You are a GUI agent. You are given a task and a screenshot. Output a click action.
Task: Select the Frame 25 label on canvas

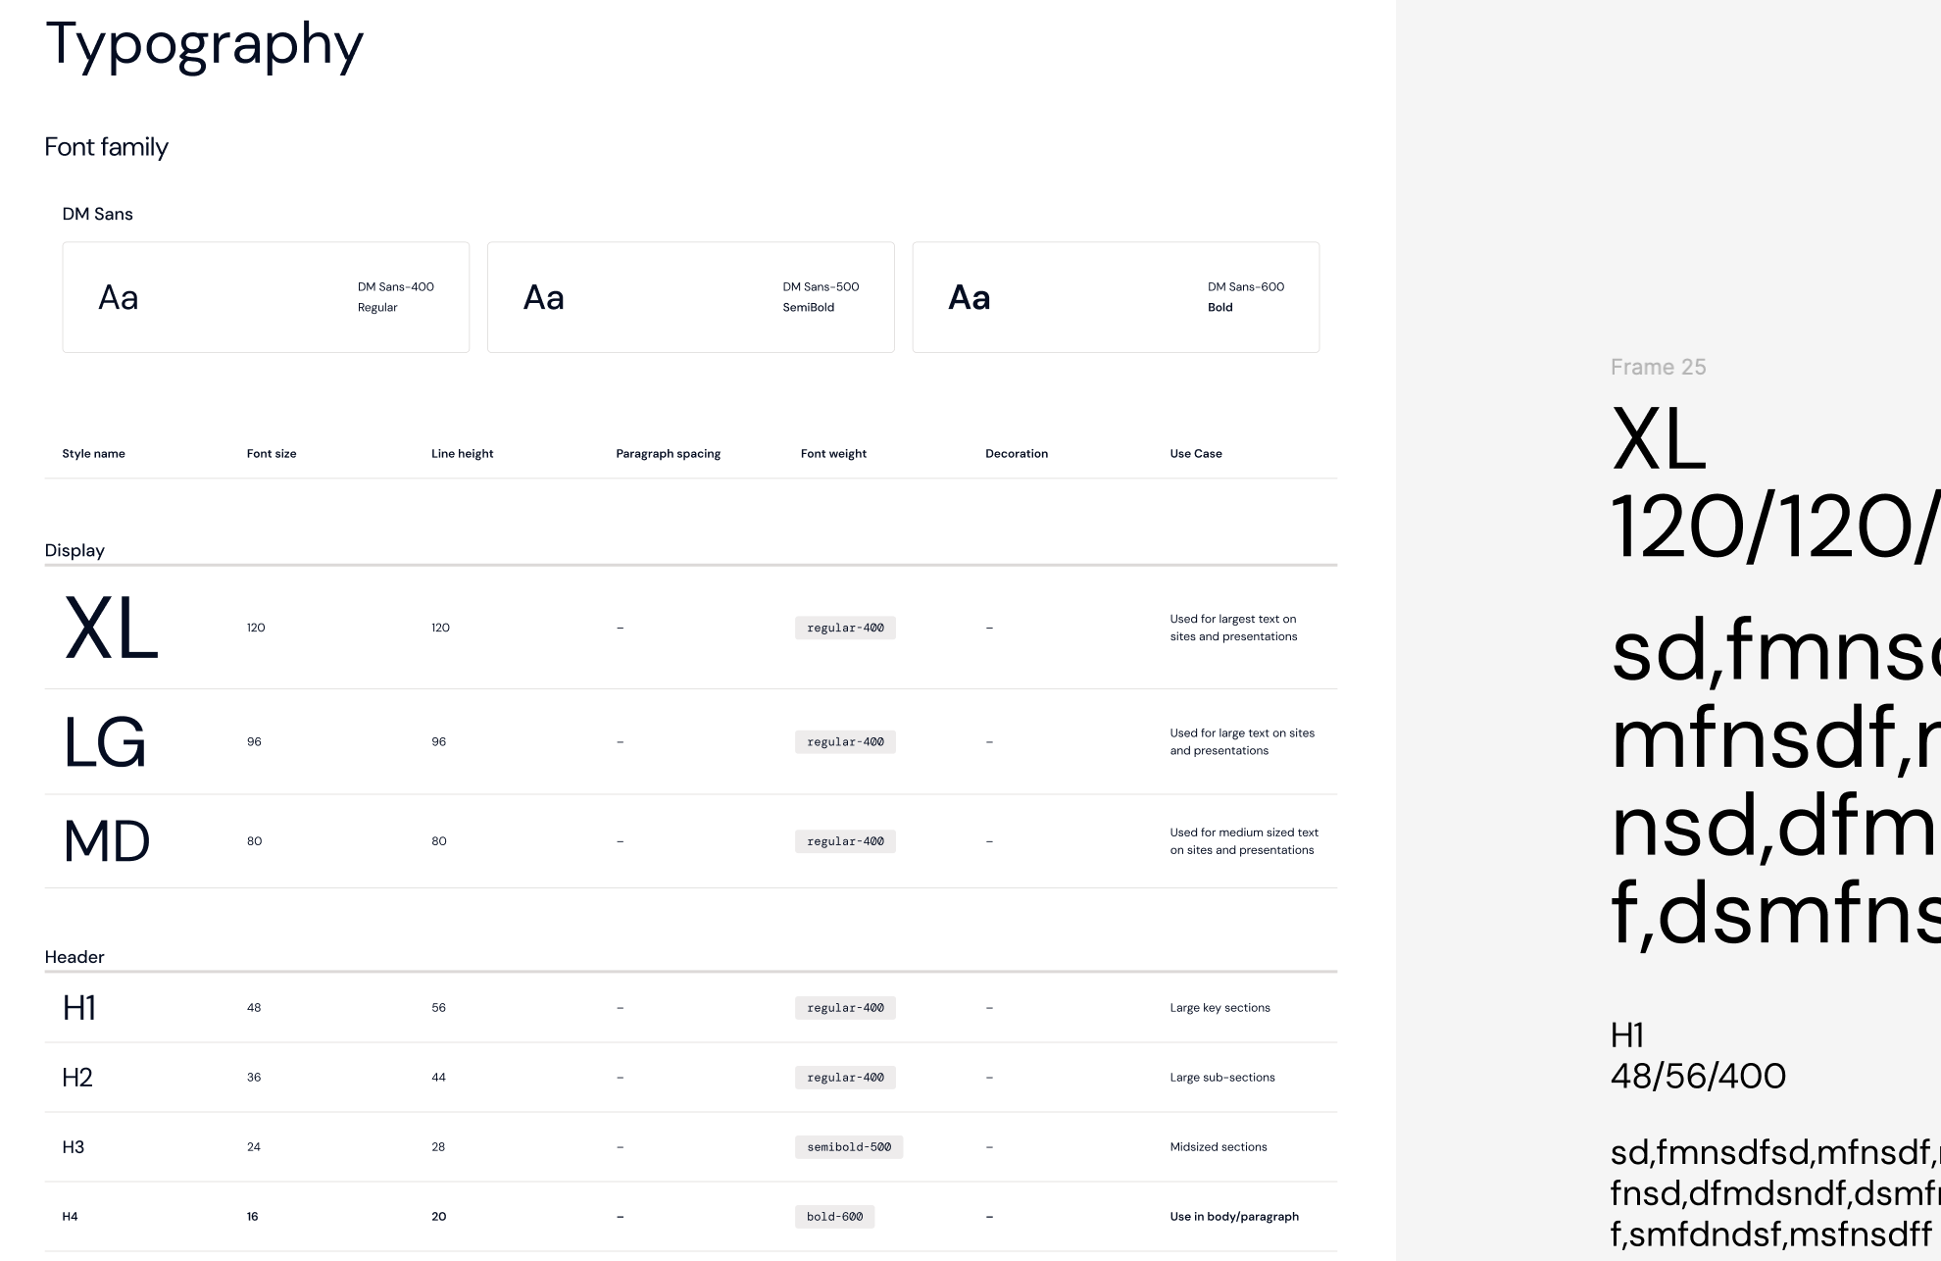(1658, 367)
